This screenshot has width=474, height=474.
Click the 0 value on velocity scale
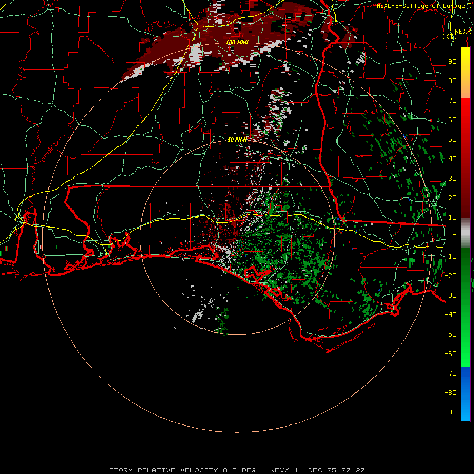tap(455, 237)
